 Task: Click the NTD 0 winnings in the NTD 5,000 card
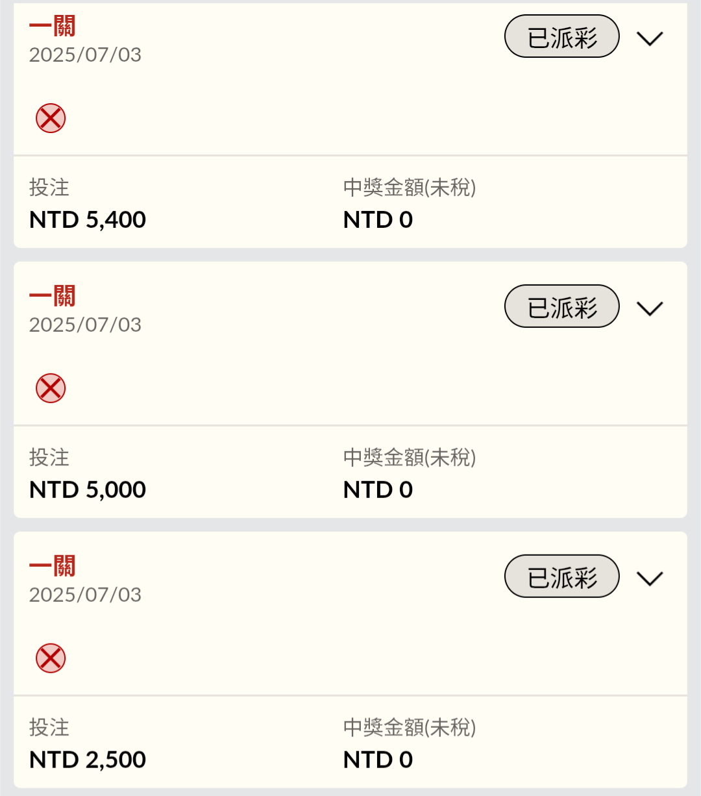click(x=378, y=490)
